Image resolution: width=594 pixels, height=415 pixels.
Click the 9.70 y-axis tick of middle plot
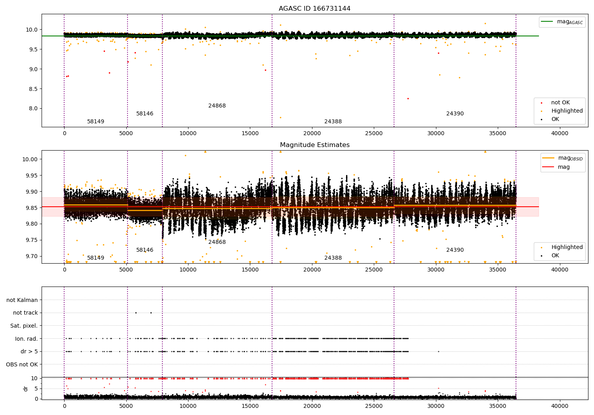32,257
